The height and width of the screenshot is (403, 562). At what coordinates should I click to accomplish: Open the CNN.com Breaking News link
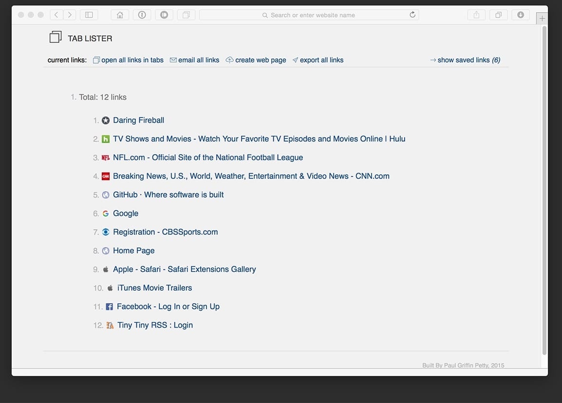coord(251,176)
